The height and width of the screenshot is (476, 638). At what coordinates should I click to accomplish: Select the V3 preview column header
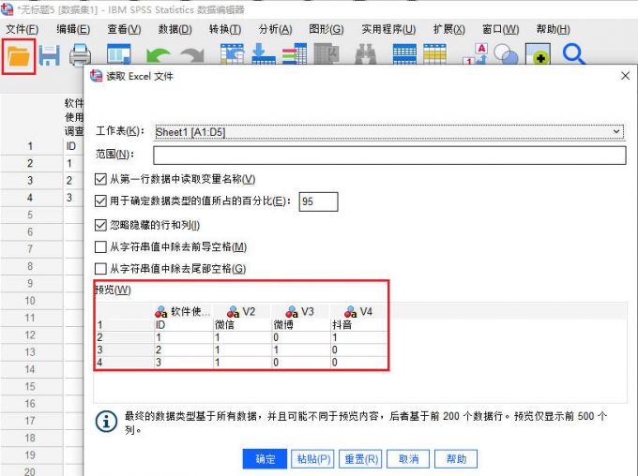pos(300,312)
